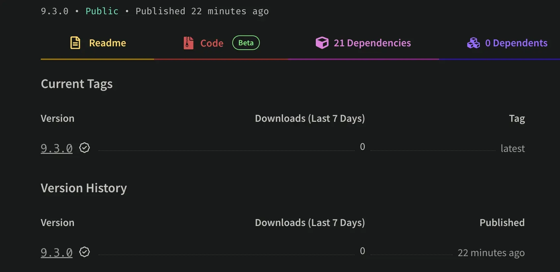This screenshot has height=272, width=560.
Task: Click the Downloads (Last 7 Days) column header
Action: click(310, 118)
